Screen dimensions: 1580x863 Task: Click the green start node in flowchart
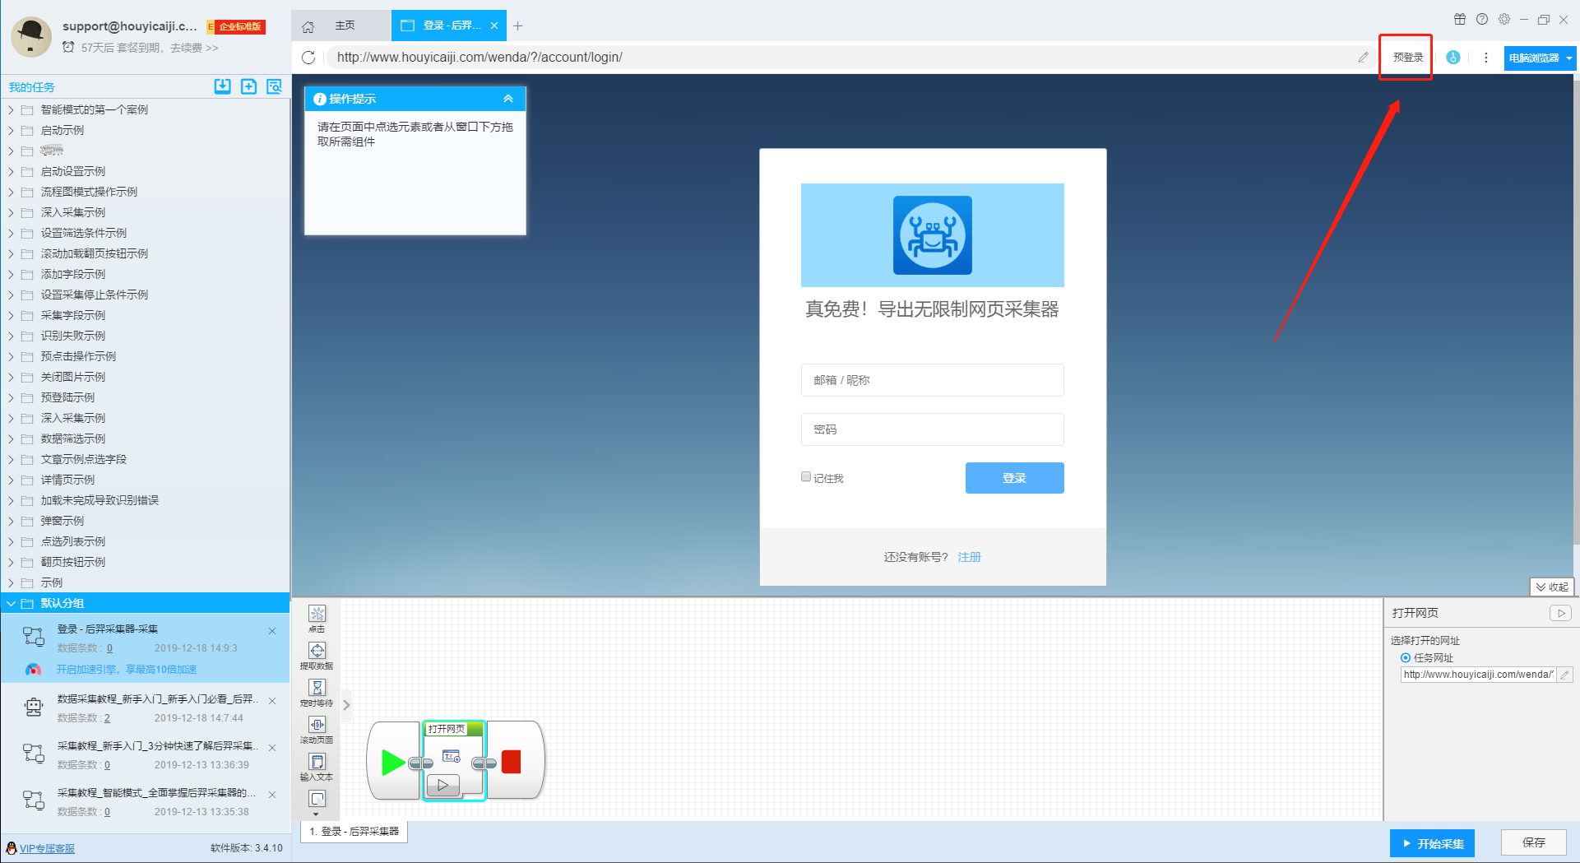point(393,762)
